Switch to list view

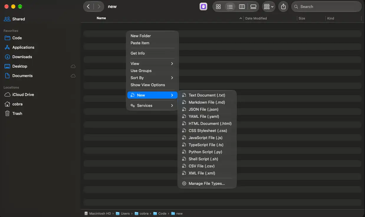click(x=230, y=6)
